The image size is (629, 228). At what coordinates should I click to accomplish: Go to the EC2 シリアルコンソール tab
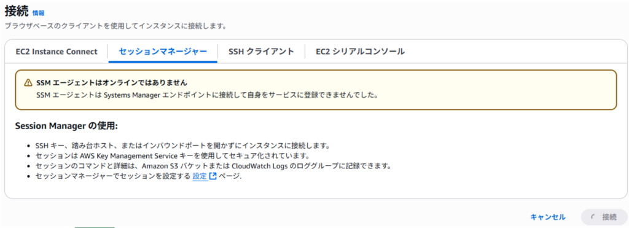(x=360, y=52)
